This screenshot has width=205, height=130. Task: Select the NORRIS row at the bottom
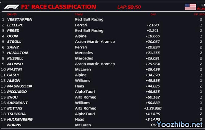[102, 125]
